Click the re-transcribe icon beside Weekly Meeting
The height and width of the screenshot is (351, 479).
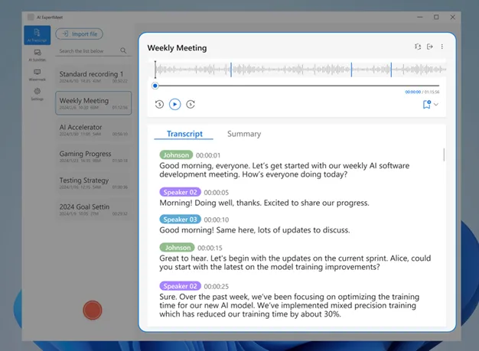(x=418, y=47)
